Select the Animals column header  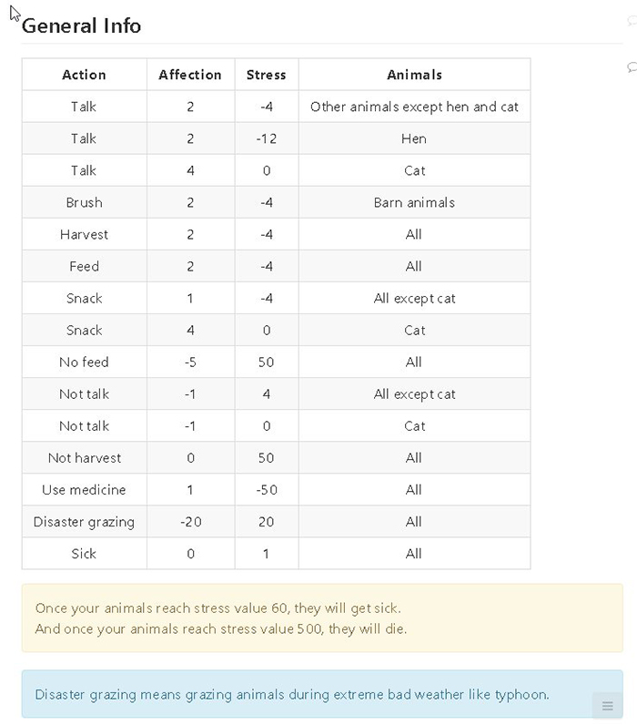pos(414,75)
